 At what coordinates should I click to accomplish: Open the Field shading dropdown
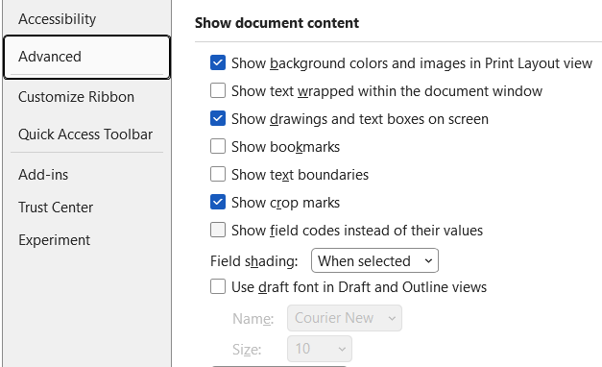pos(374,260)
